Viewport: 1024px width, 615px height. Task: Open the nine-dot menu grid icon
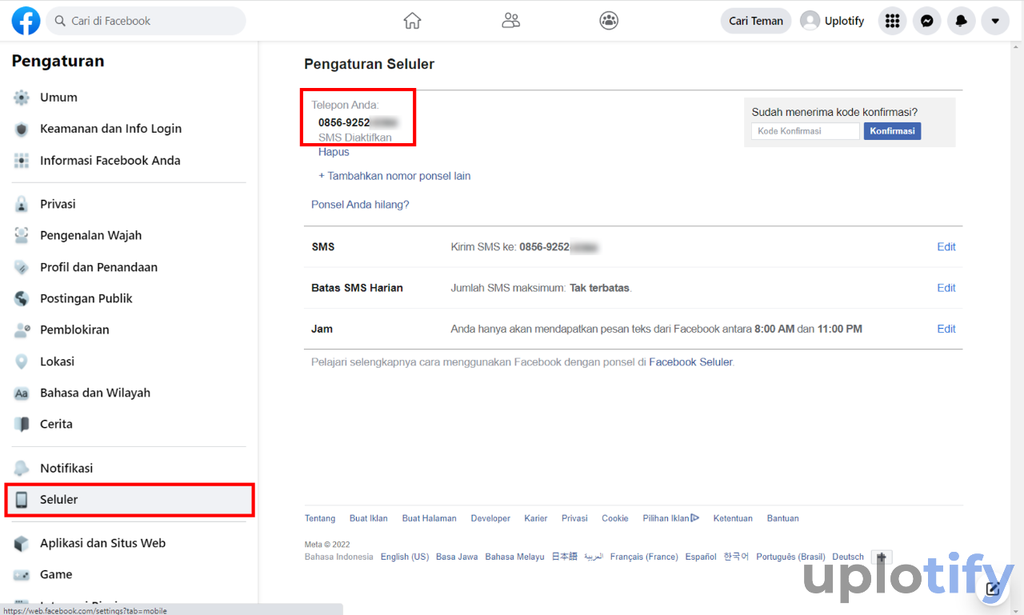892,21
